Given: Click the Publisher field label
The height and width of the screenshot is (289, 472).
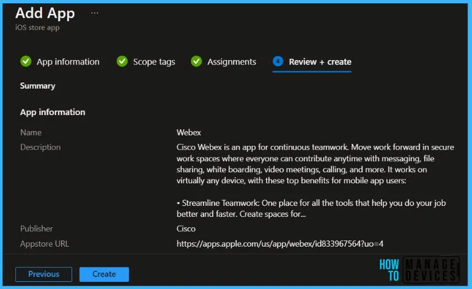Looking at the screenshot, I should click(36, 228).
